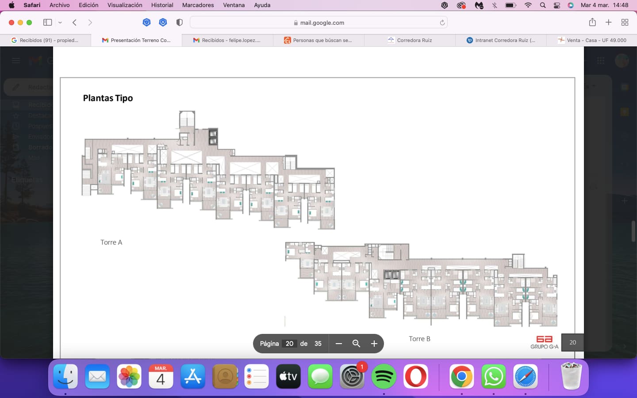Open the "Venta - Casa - UF 49.000" tab

pos(592,40)
